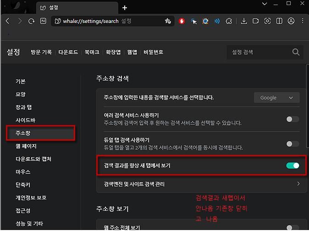
Task: Select 개인정보 보호 in the sidebar
Action: click(x=31, y=198)
